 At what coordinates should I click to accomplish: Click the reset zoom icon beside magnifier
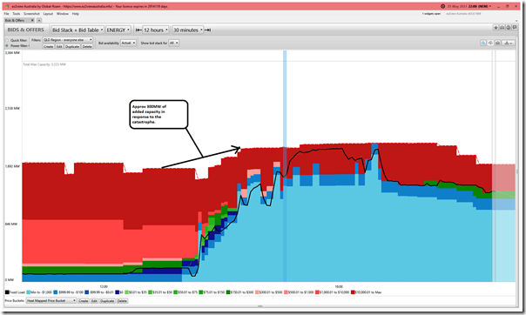point(490,43)
